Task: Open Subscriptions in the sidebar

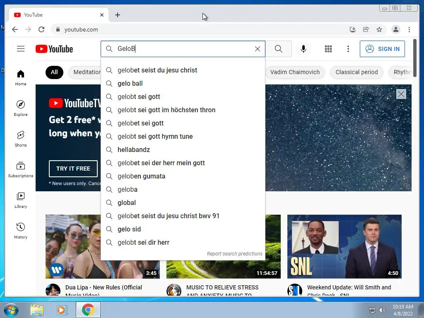Action: click(21, 169)
